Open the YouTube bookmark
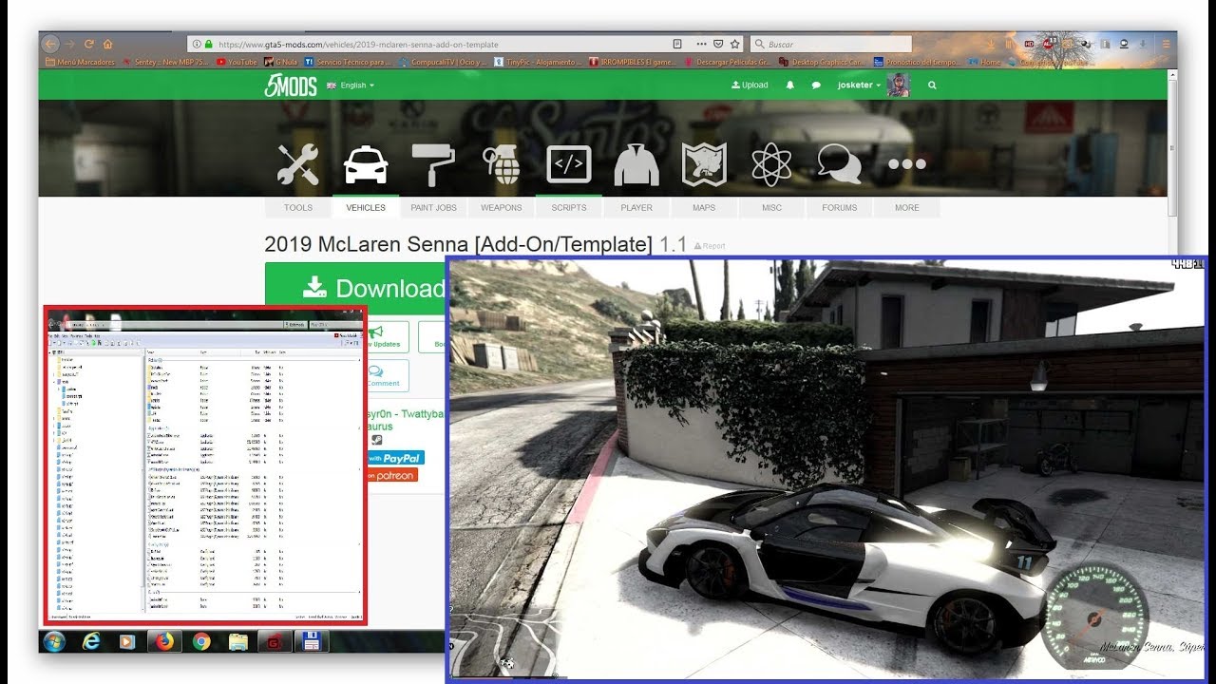1216x684 pixels. tap(237, 63)
